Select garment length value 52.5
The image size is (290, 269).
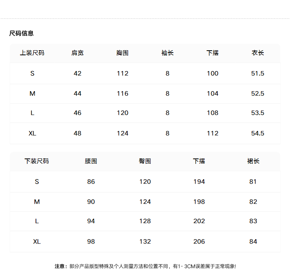coord(258,94)
